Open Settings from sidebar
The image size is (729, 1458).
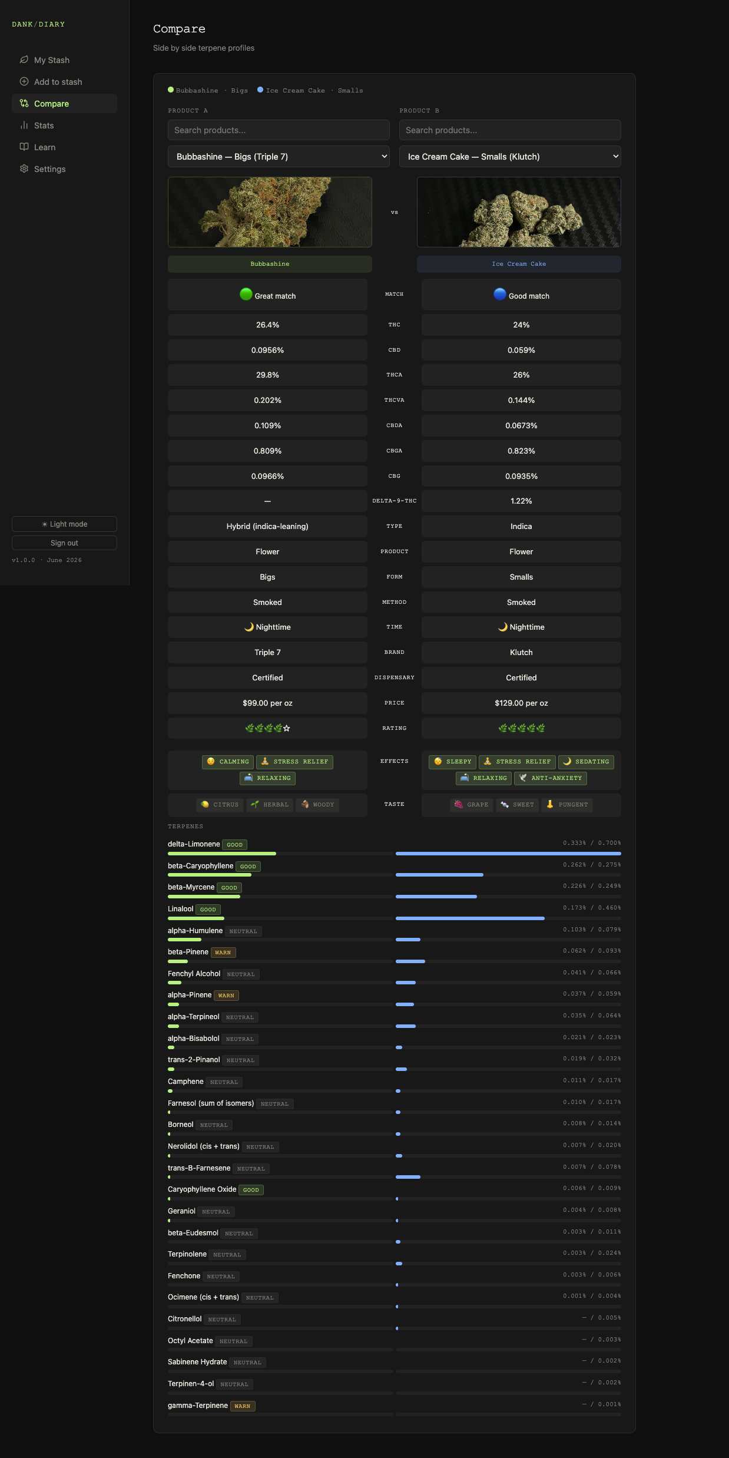click(x=64, y=169)
